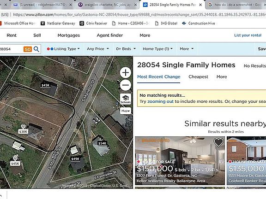Favorite the lower $45K home heart marker
Image resolution: width=266 pixels, height=199 pixels.
pyautogui.click(x=15, y=158)
